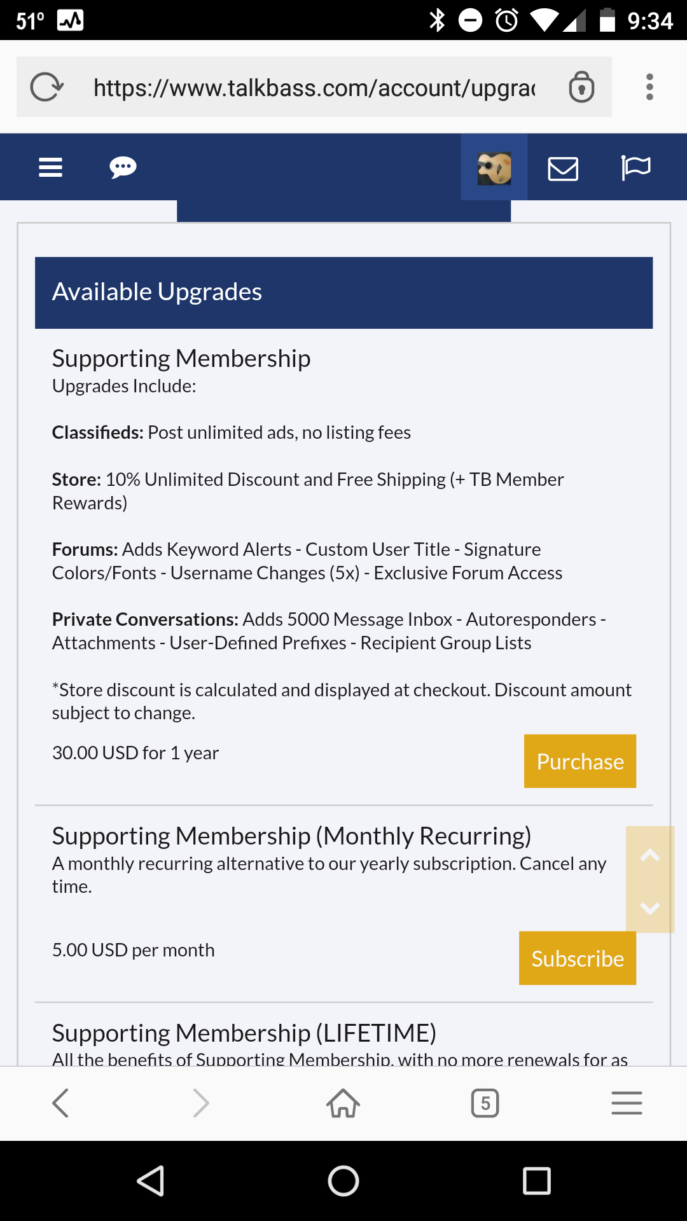Tap the address bar URL field
The image size is (687, 1221).
click(x=314, y=87)
